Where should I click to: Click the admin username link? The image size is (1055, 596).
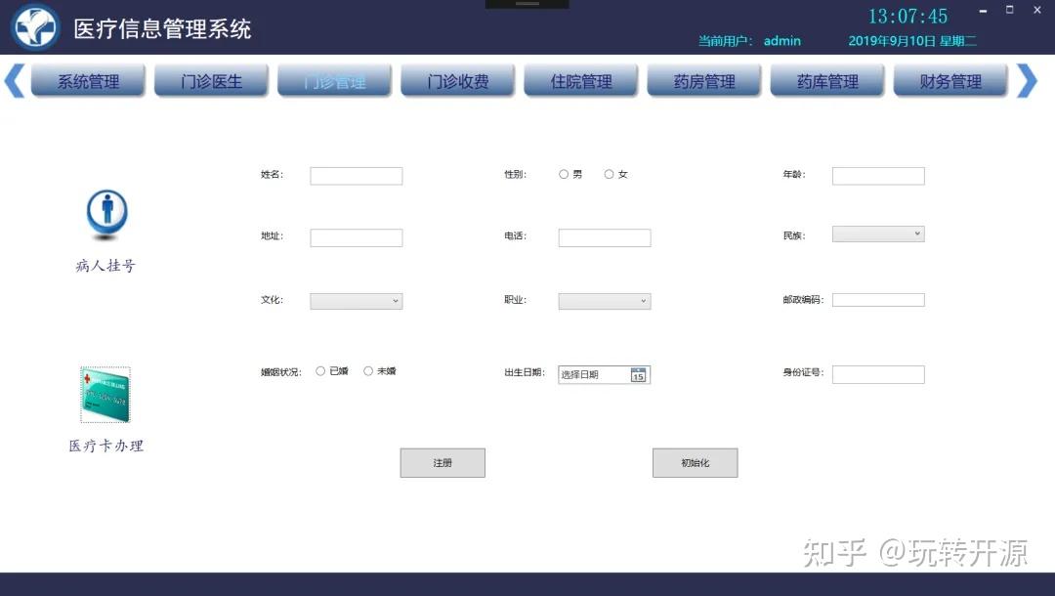[x=781, y=41]
